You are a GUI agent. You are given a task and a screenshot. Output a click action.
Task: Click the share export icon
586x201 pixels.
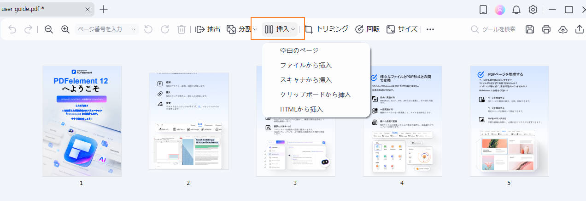[579, 29]
